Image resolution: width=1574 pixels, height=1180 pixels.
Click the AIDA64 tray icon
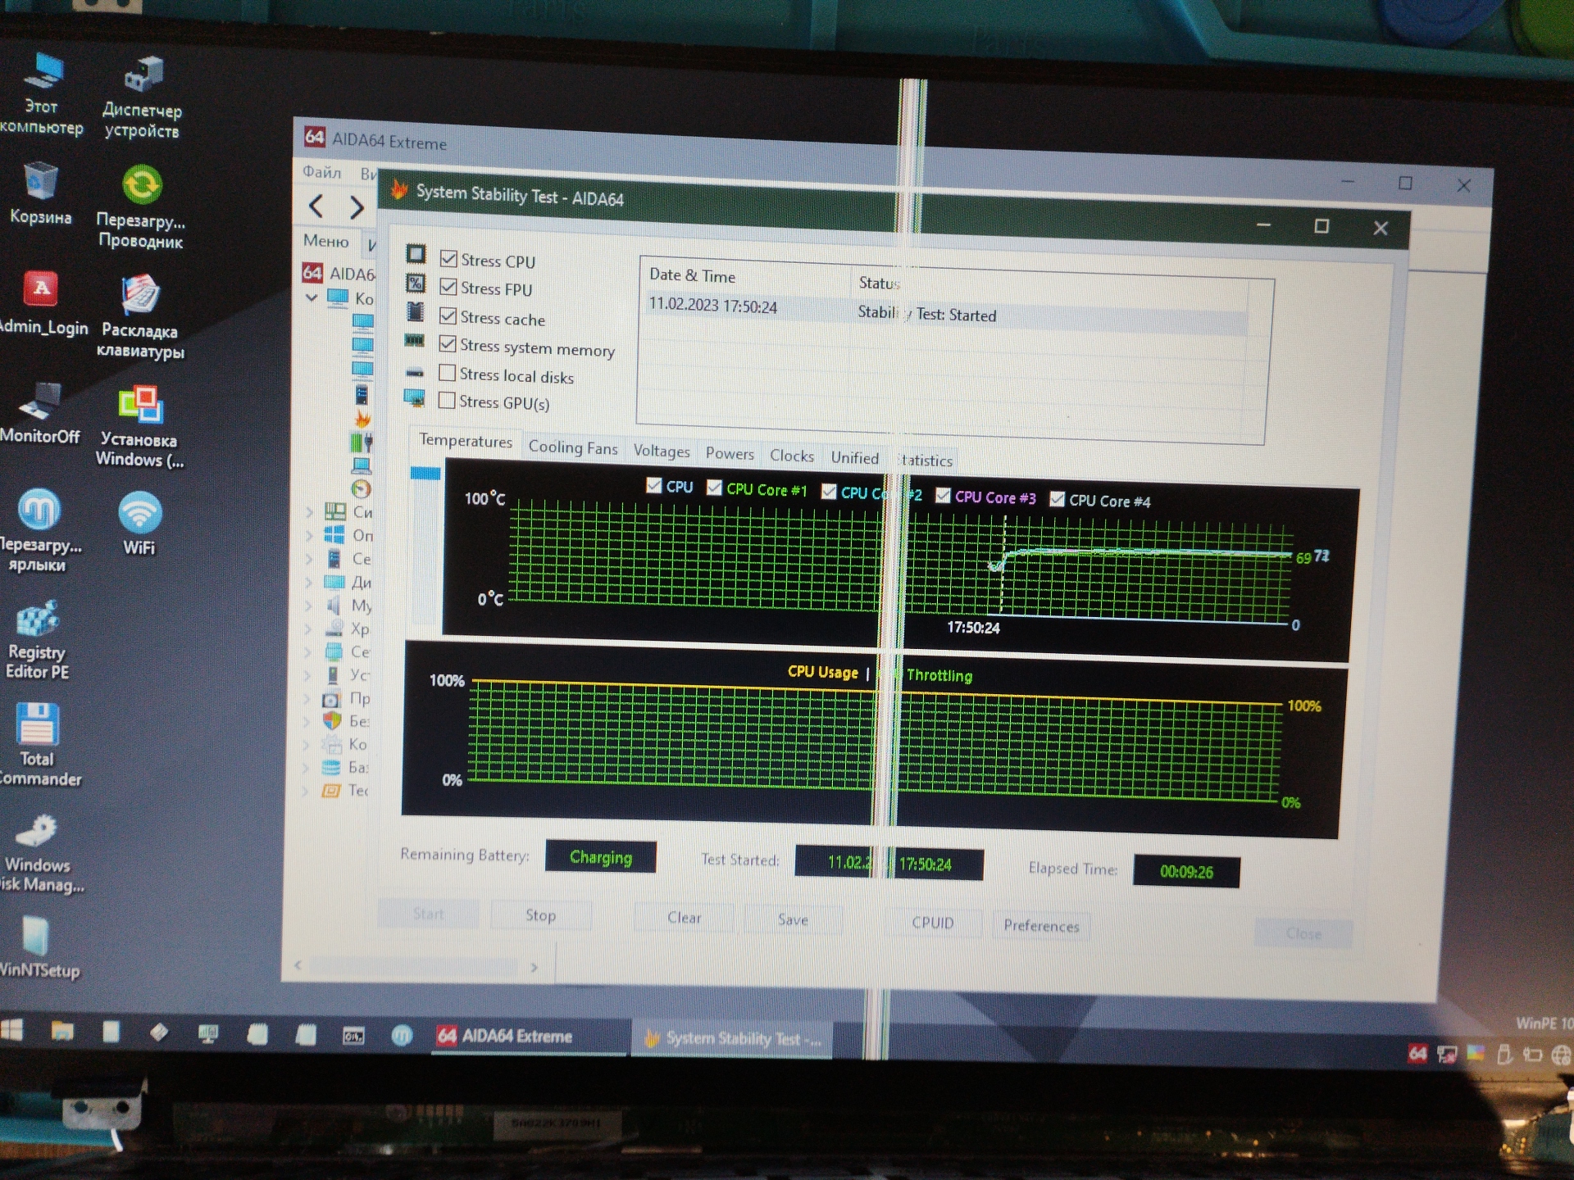pyautogui.click(x=1417, y=1053)
